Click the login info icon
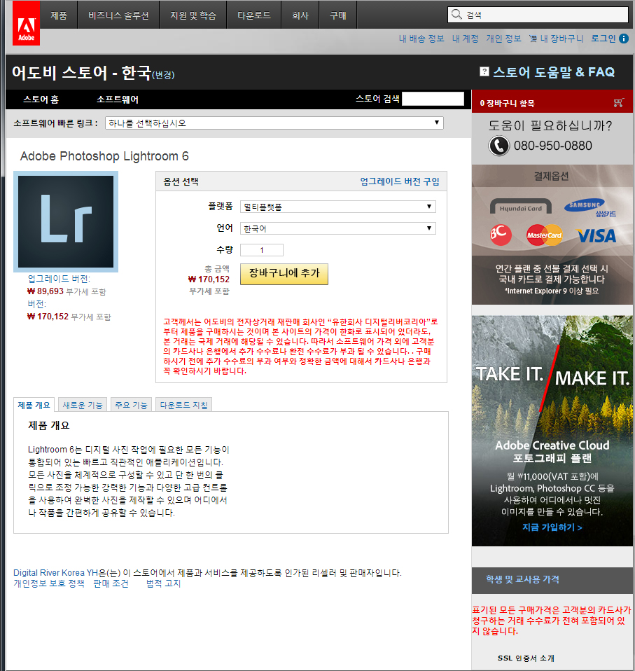Viewport: 635px width, 671px height. pyautogui.click(x=624, y=39)
